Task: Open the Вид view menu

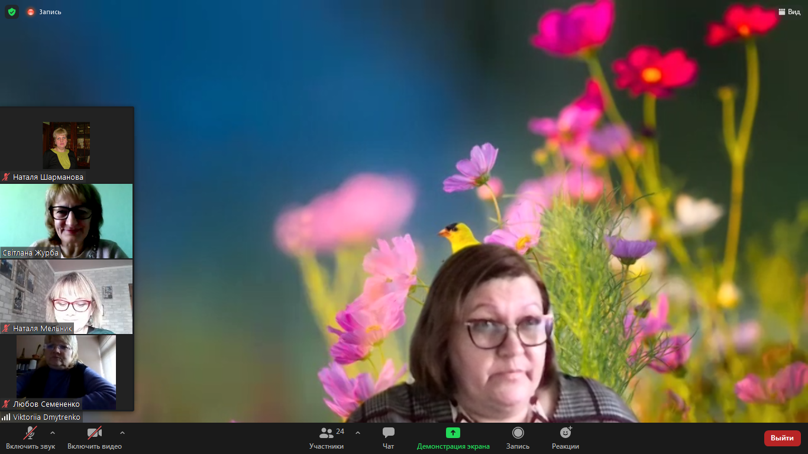Action: 790,12
